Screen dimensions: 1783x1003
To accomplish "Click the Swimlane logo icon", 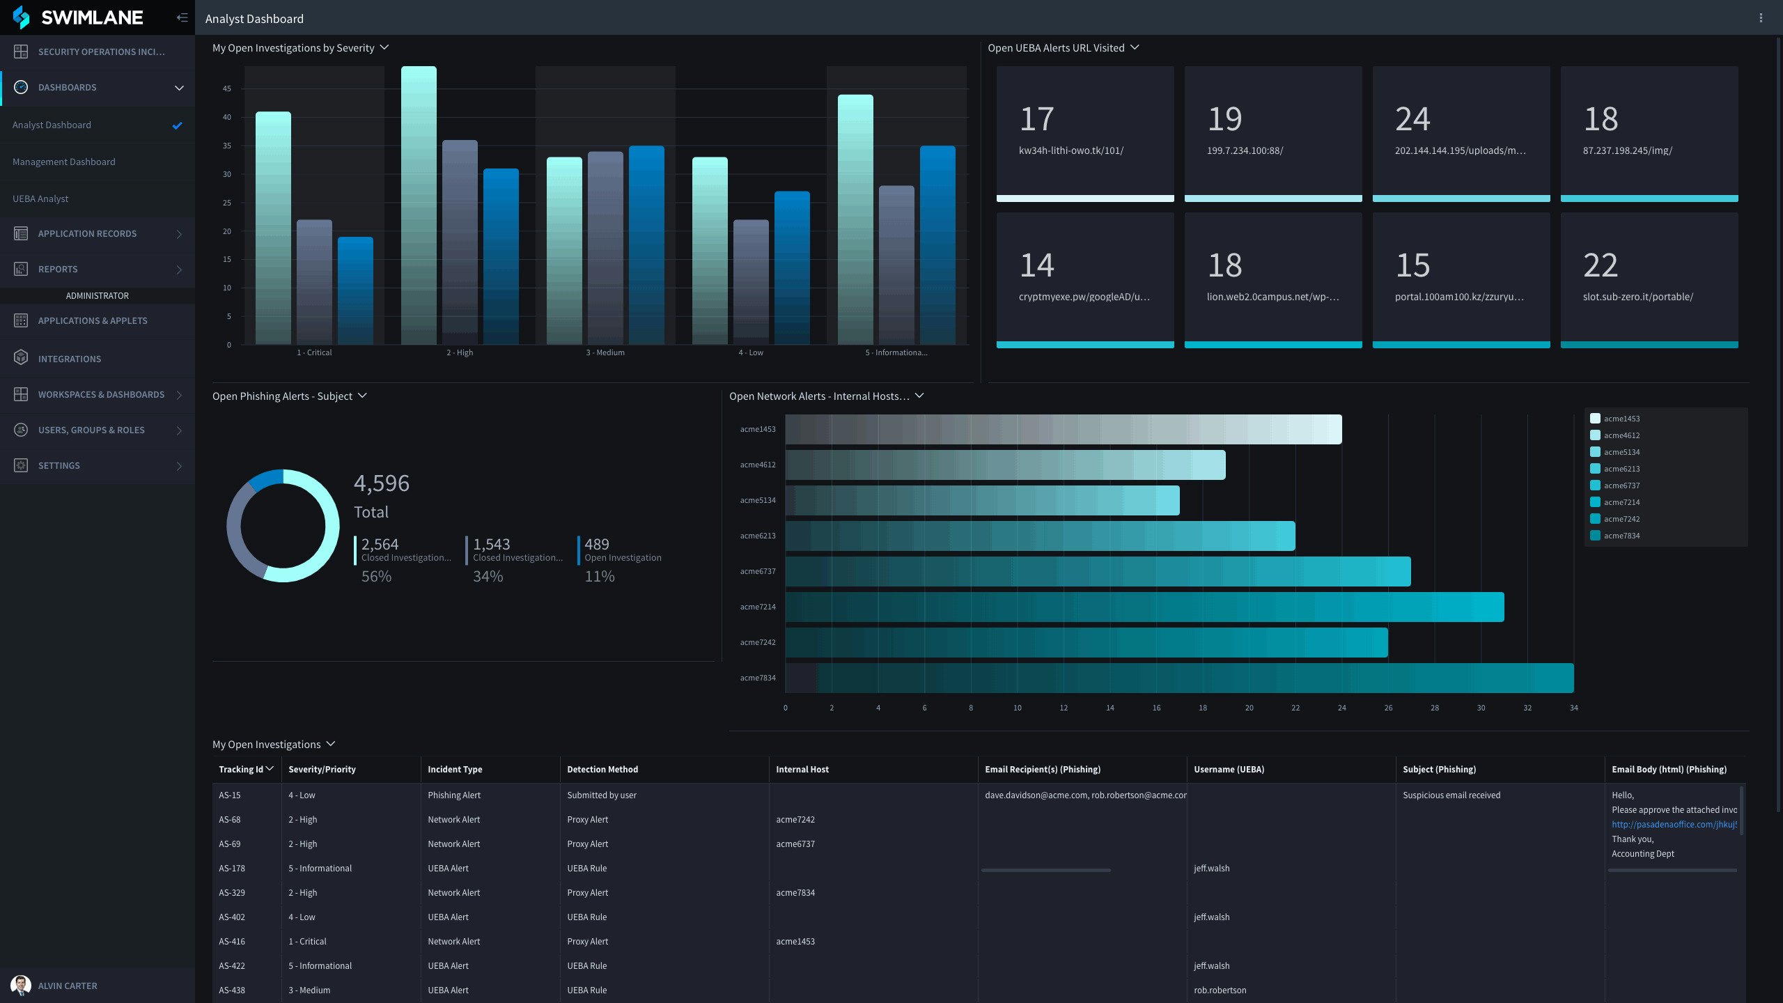I will point(21,17).
